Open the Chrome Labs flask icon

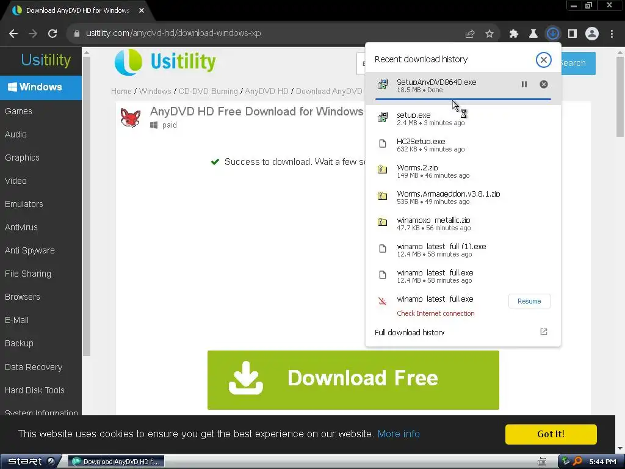point(533,34)
